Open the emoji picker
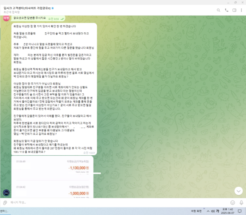 tap(232, 203)
